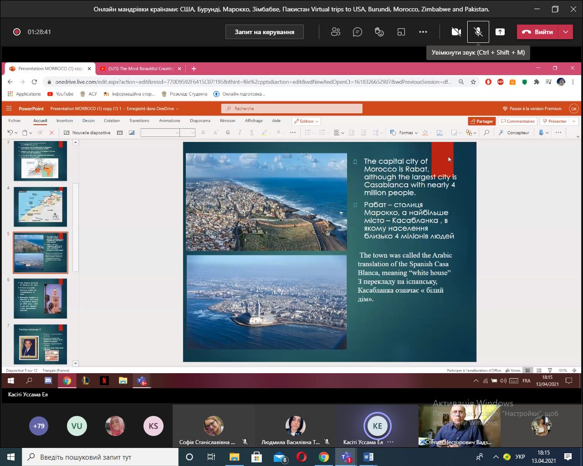Viewport: 583px width, 466px height.
Task: Open the Mail app in the taskbar
Action: 280,457
